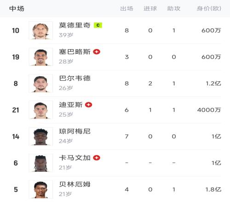Click the injury icon beside 卡马文加
This screenshot has height=202, width=230.
pos(97,158)
